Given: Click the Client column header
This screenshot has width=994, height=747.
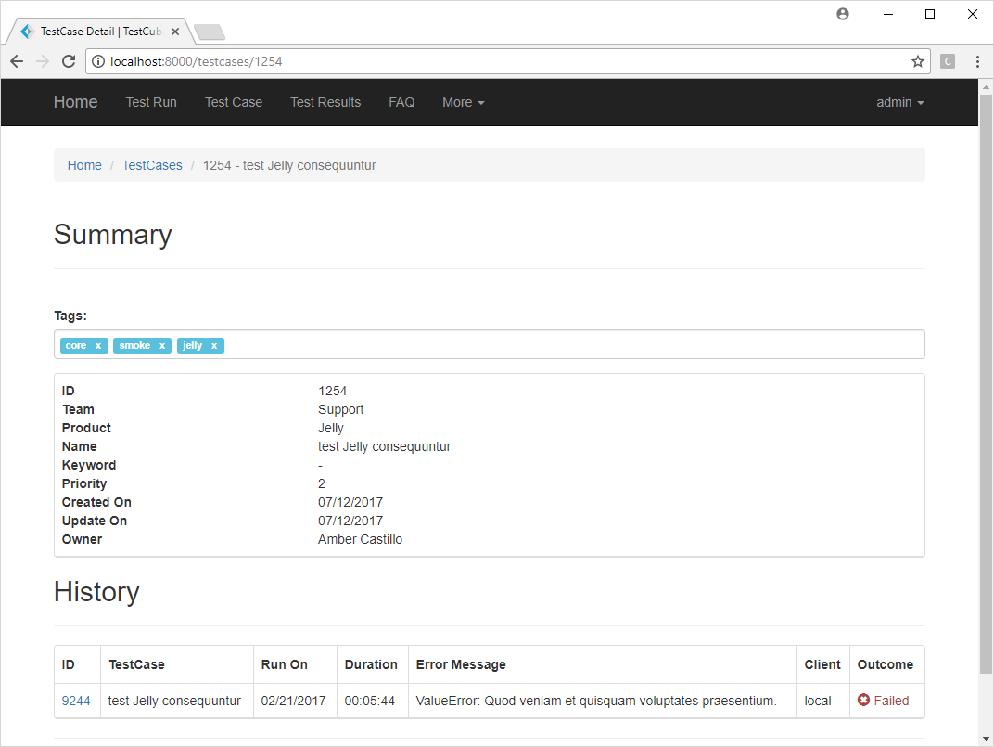Looking at the screenshot, I should pos(822,664).
